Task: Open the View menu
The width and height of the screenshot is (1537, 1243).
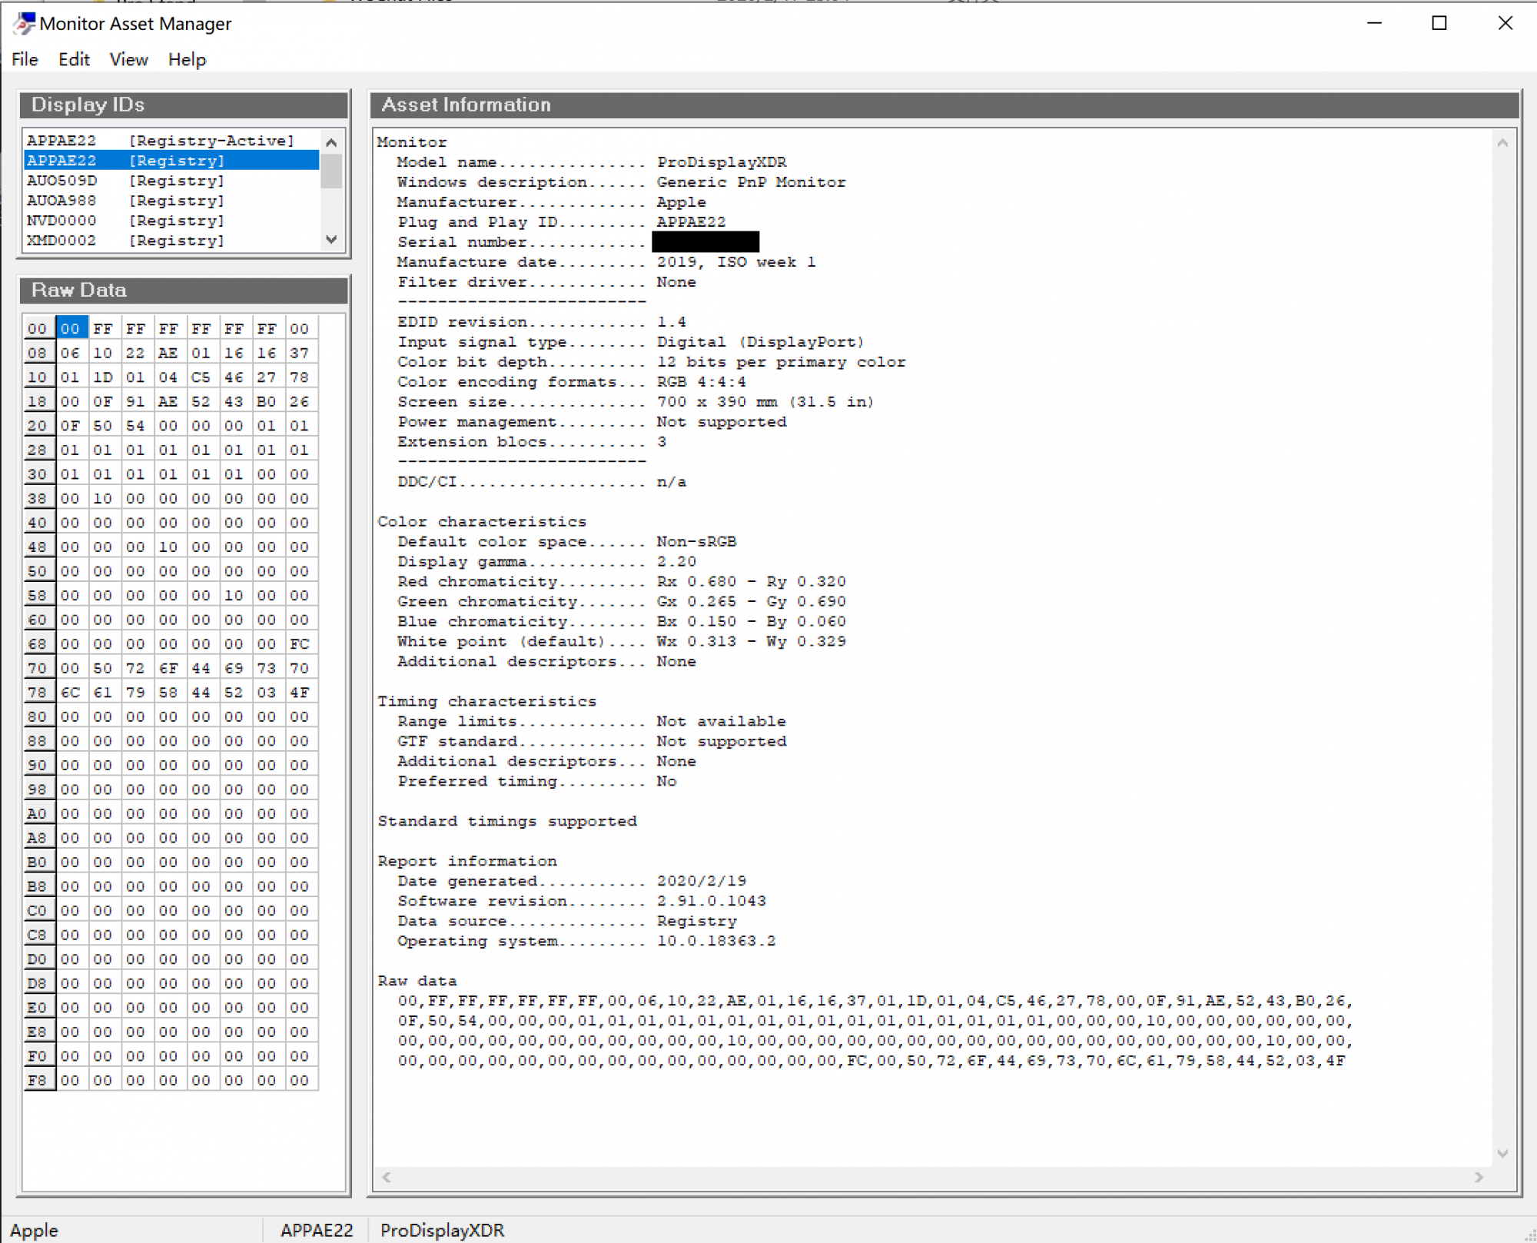Action: click(x=128, y=59)
